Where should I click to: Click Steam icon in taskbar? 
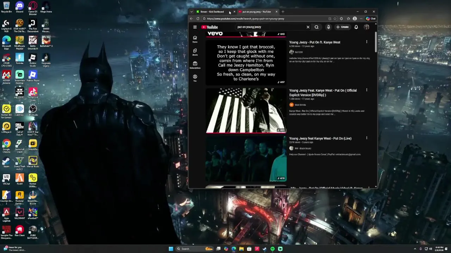click(265, 249)
